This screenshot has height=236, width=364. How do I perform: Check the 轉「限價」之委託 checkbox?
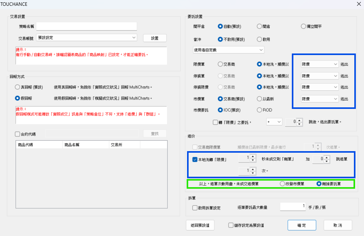click(215, 122)
